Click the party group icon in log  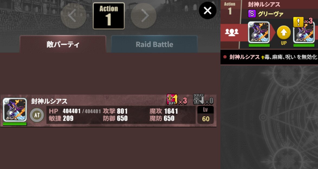tap(232, 32)
